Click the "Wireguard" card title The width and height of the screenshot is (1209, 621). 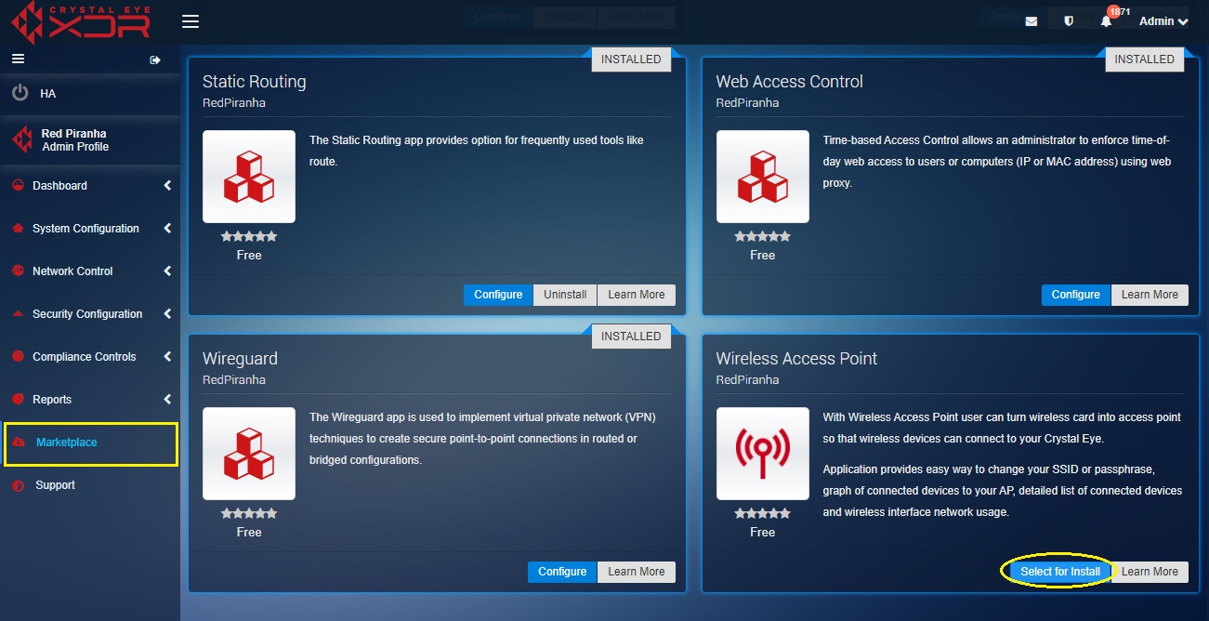240,359
